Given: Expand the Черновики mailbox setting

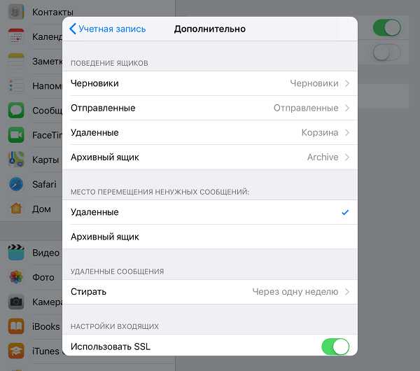Looking at the screenshot, I should tap(210, 83).
